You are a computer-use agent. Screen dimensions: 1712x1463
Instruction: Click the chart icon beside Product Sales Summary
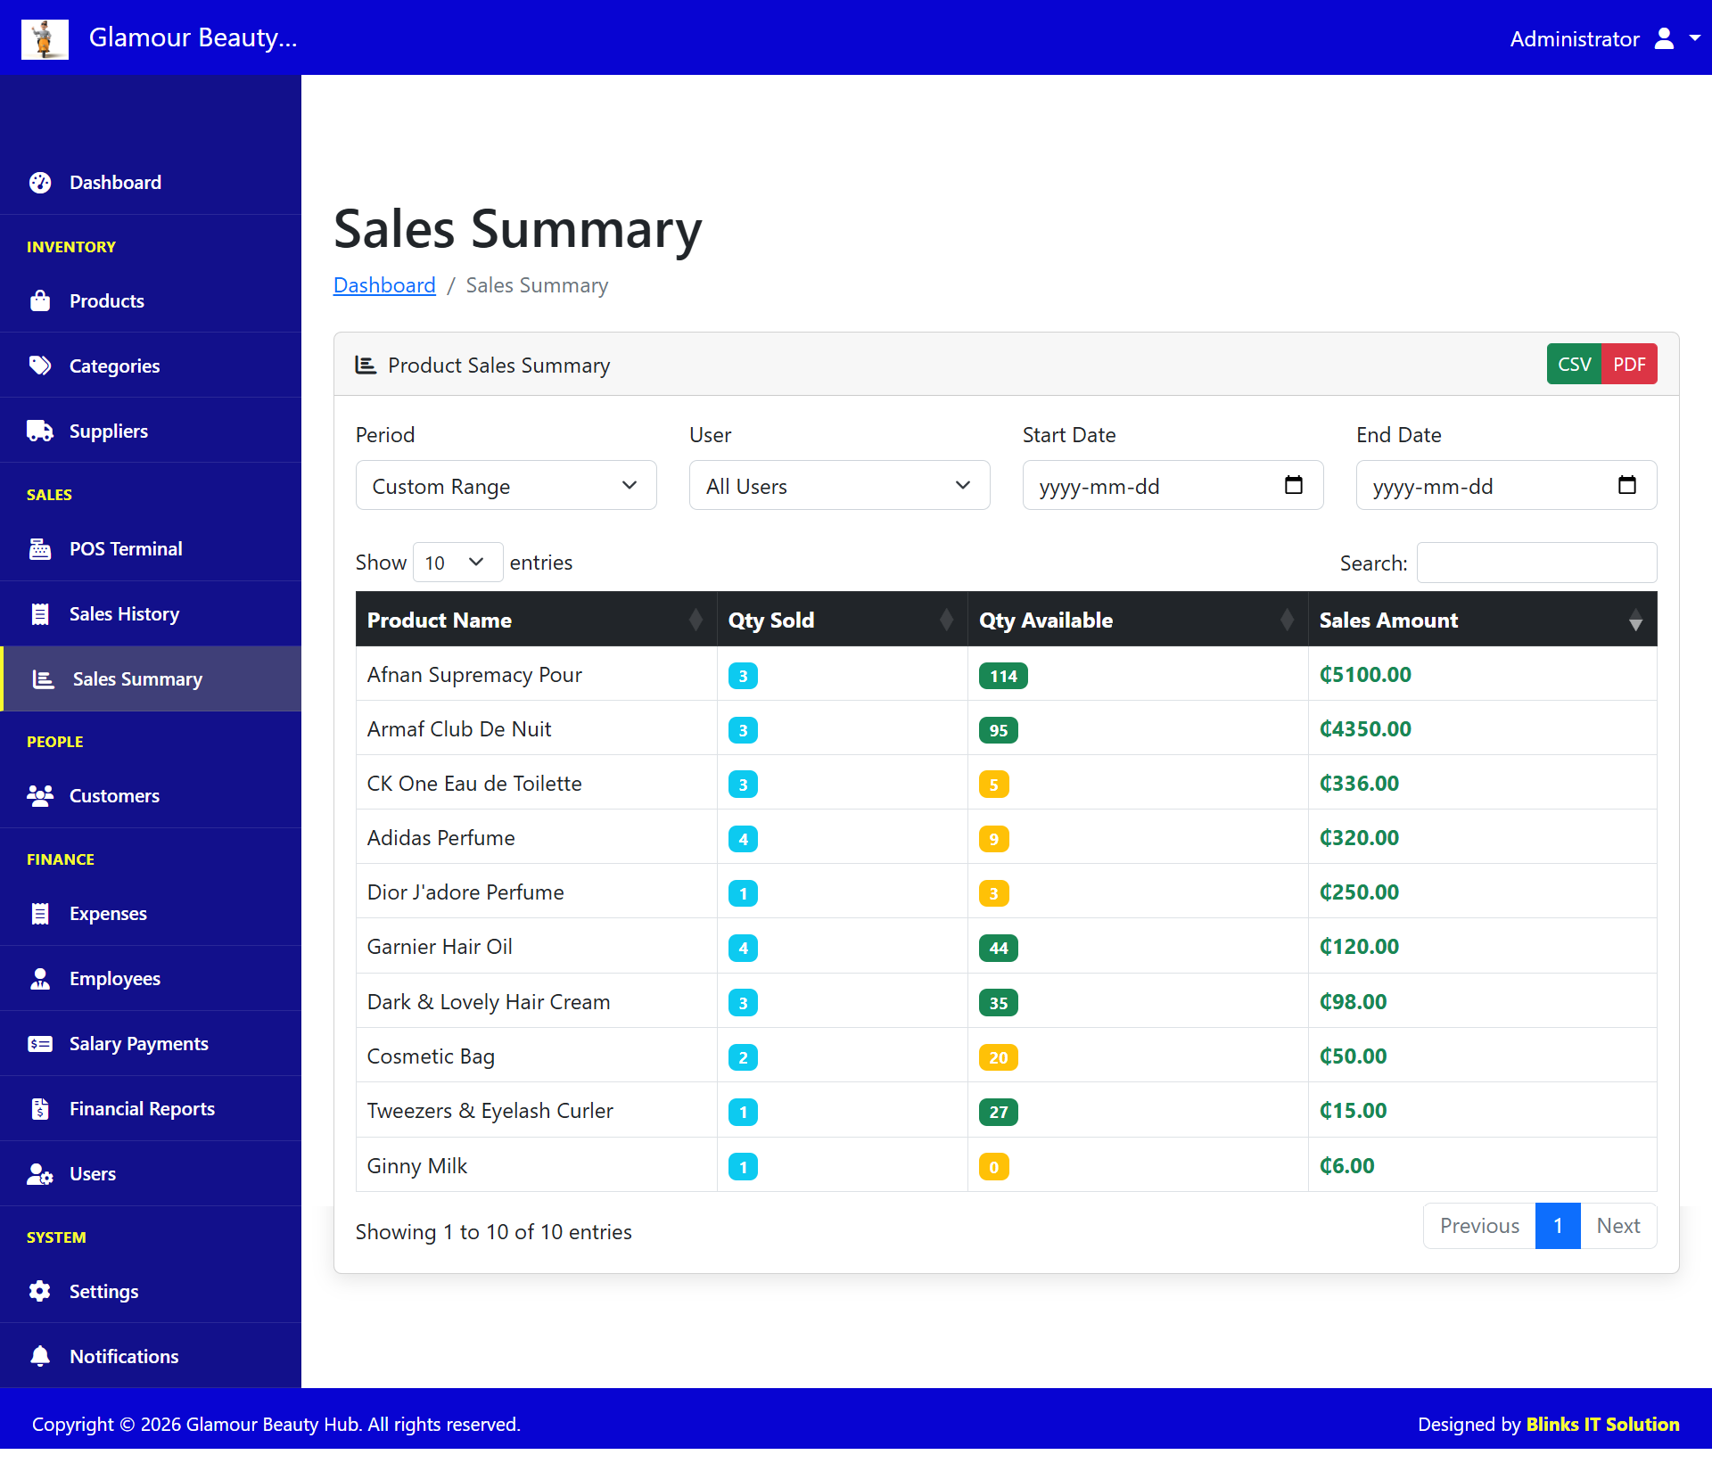[x=366, y=366]
